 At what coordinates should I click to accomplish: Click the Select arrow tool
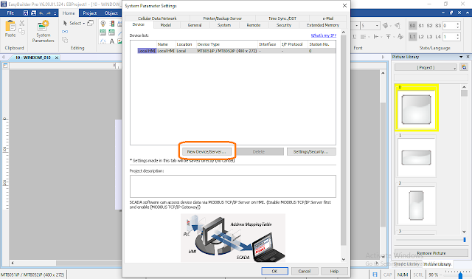pos(65,23)
